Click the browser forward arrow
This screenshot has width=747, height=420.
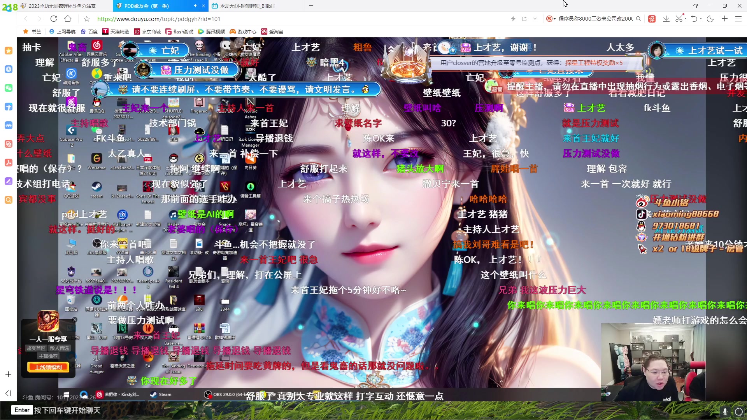point(39,19)
